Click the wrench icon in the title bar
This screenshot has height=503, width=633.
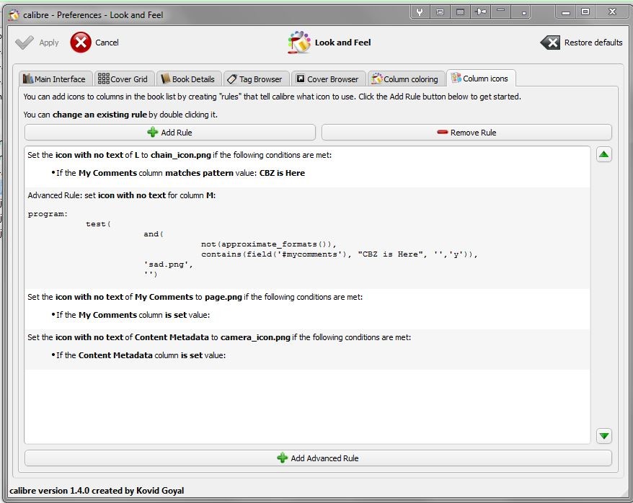click(x=420, y=12)
